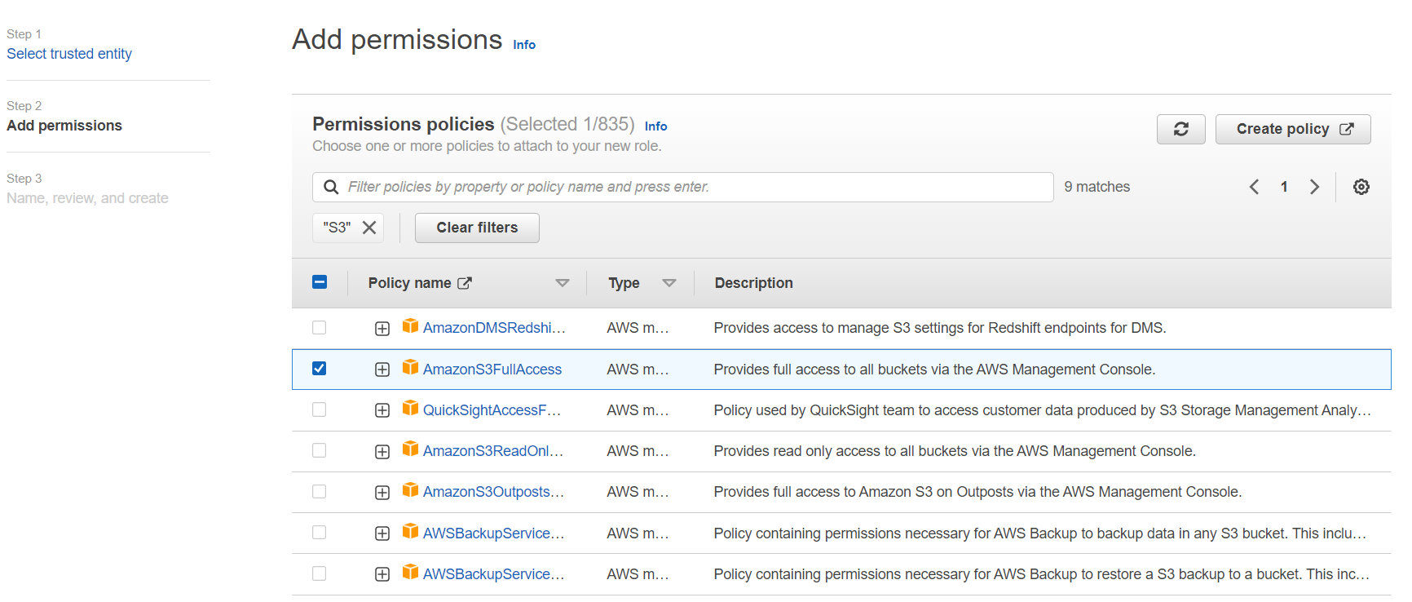The width and height of the screenshot is (1412, 602).
Task: Click the orange policy icon for QuickSightAccessF…
Action: click(410, 408)
